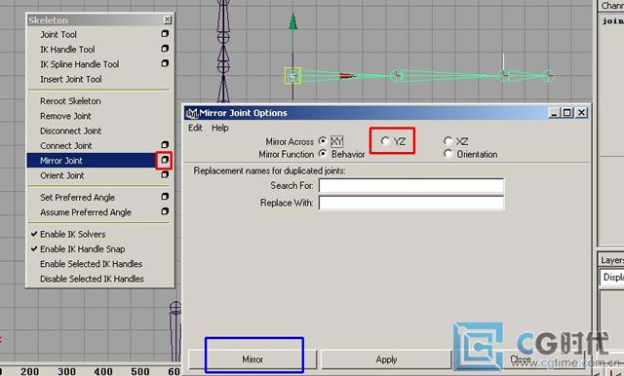Screen dimensions: 624x376
Task: Choose Insert Joint Tool
Action: 71,79
